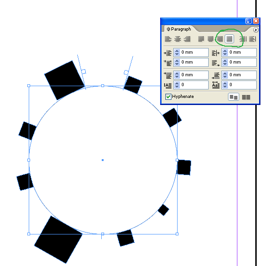Click the First Line Left Indent icon
Image resolution: width=268 pixels, height=266 pixels.
coord(168,63)
